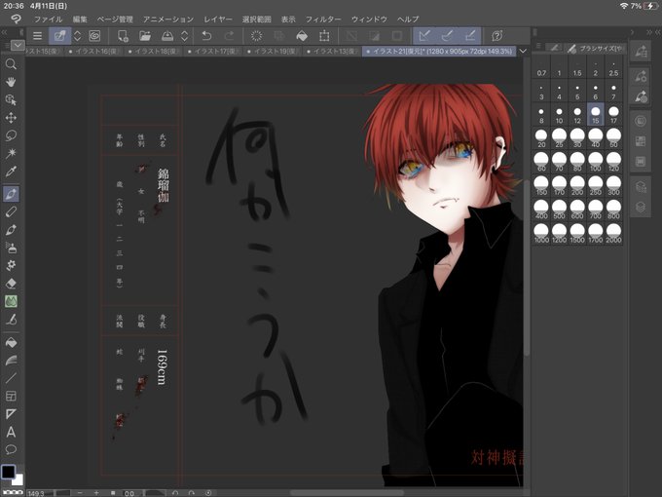This screenshot has width=662, height=497.
Task: Select the Fill bucket tool
Action: click(x=11, y=342)
